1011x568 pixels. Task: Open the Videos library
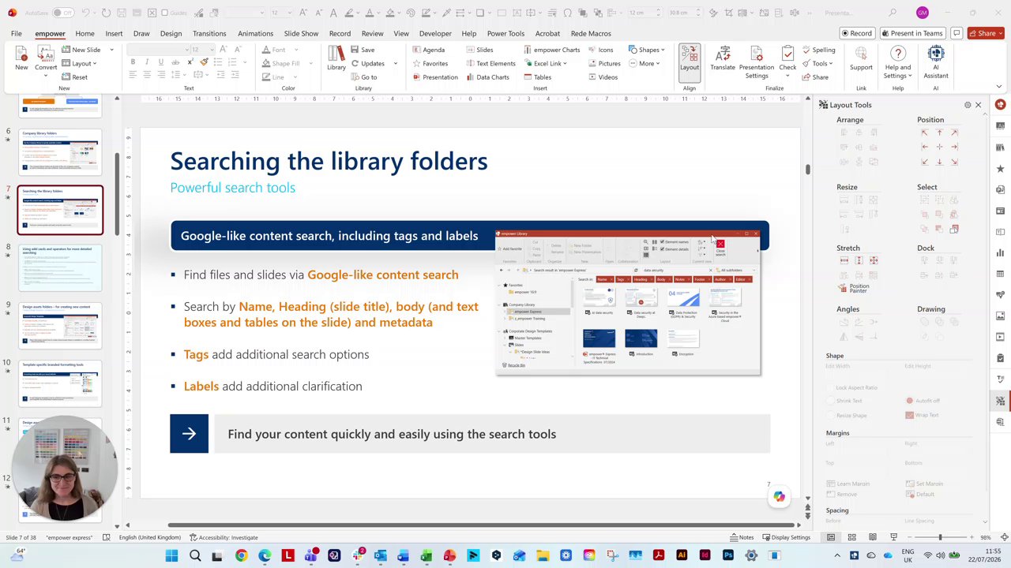[x=602, y=77]
